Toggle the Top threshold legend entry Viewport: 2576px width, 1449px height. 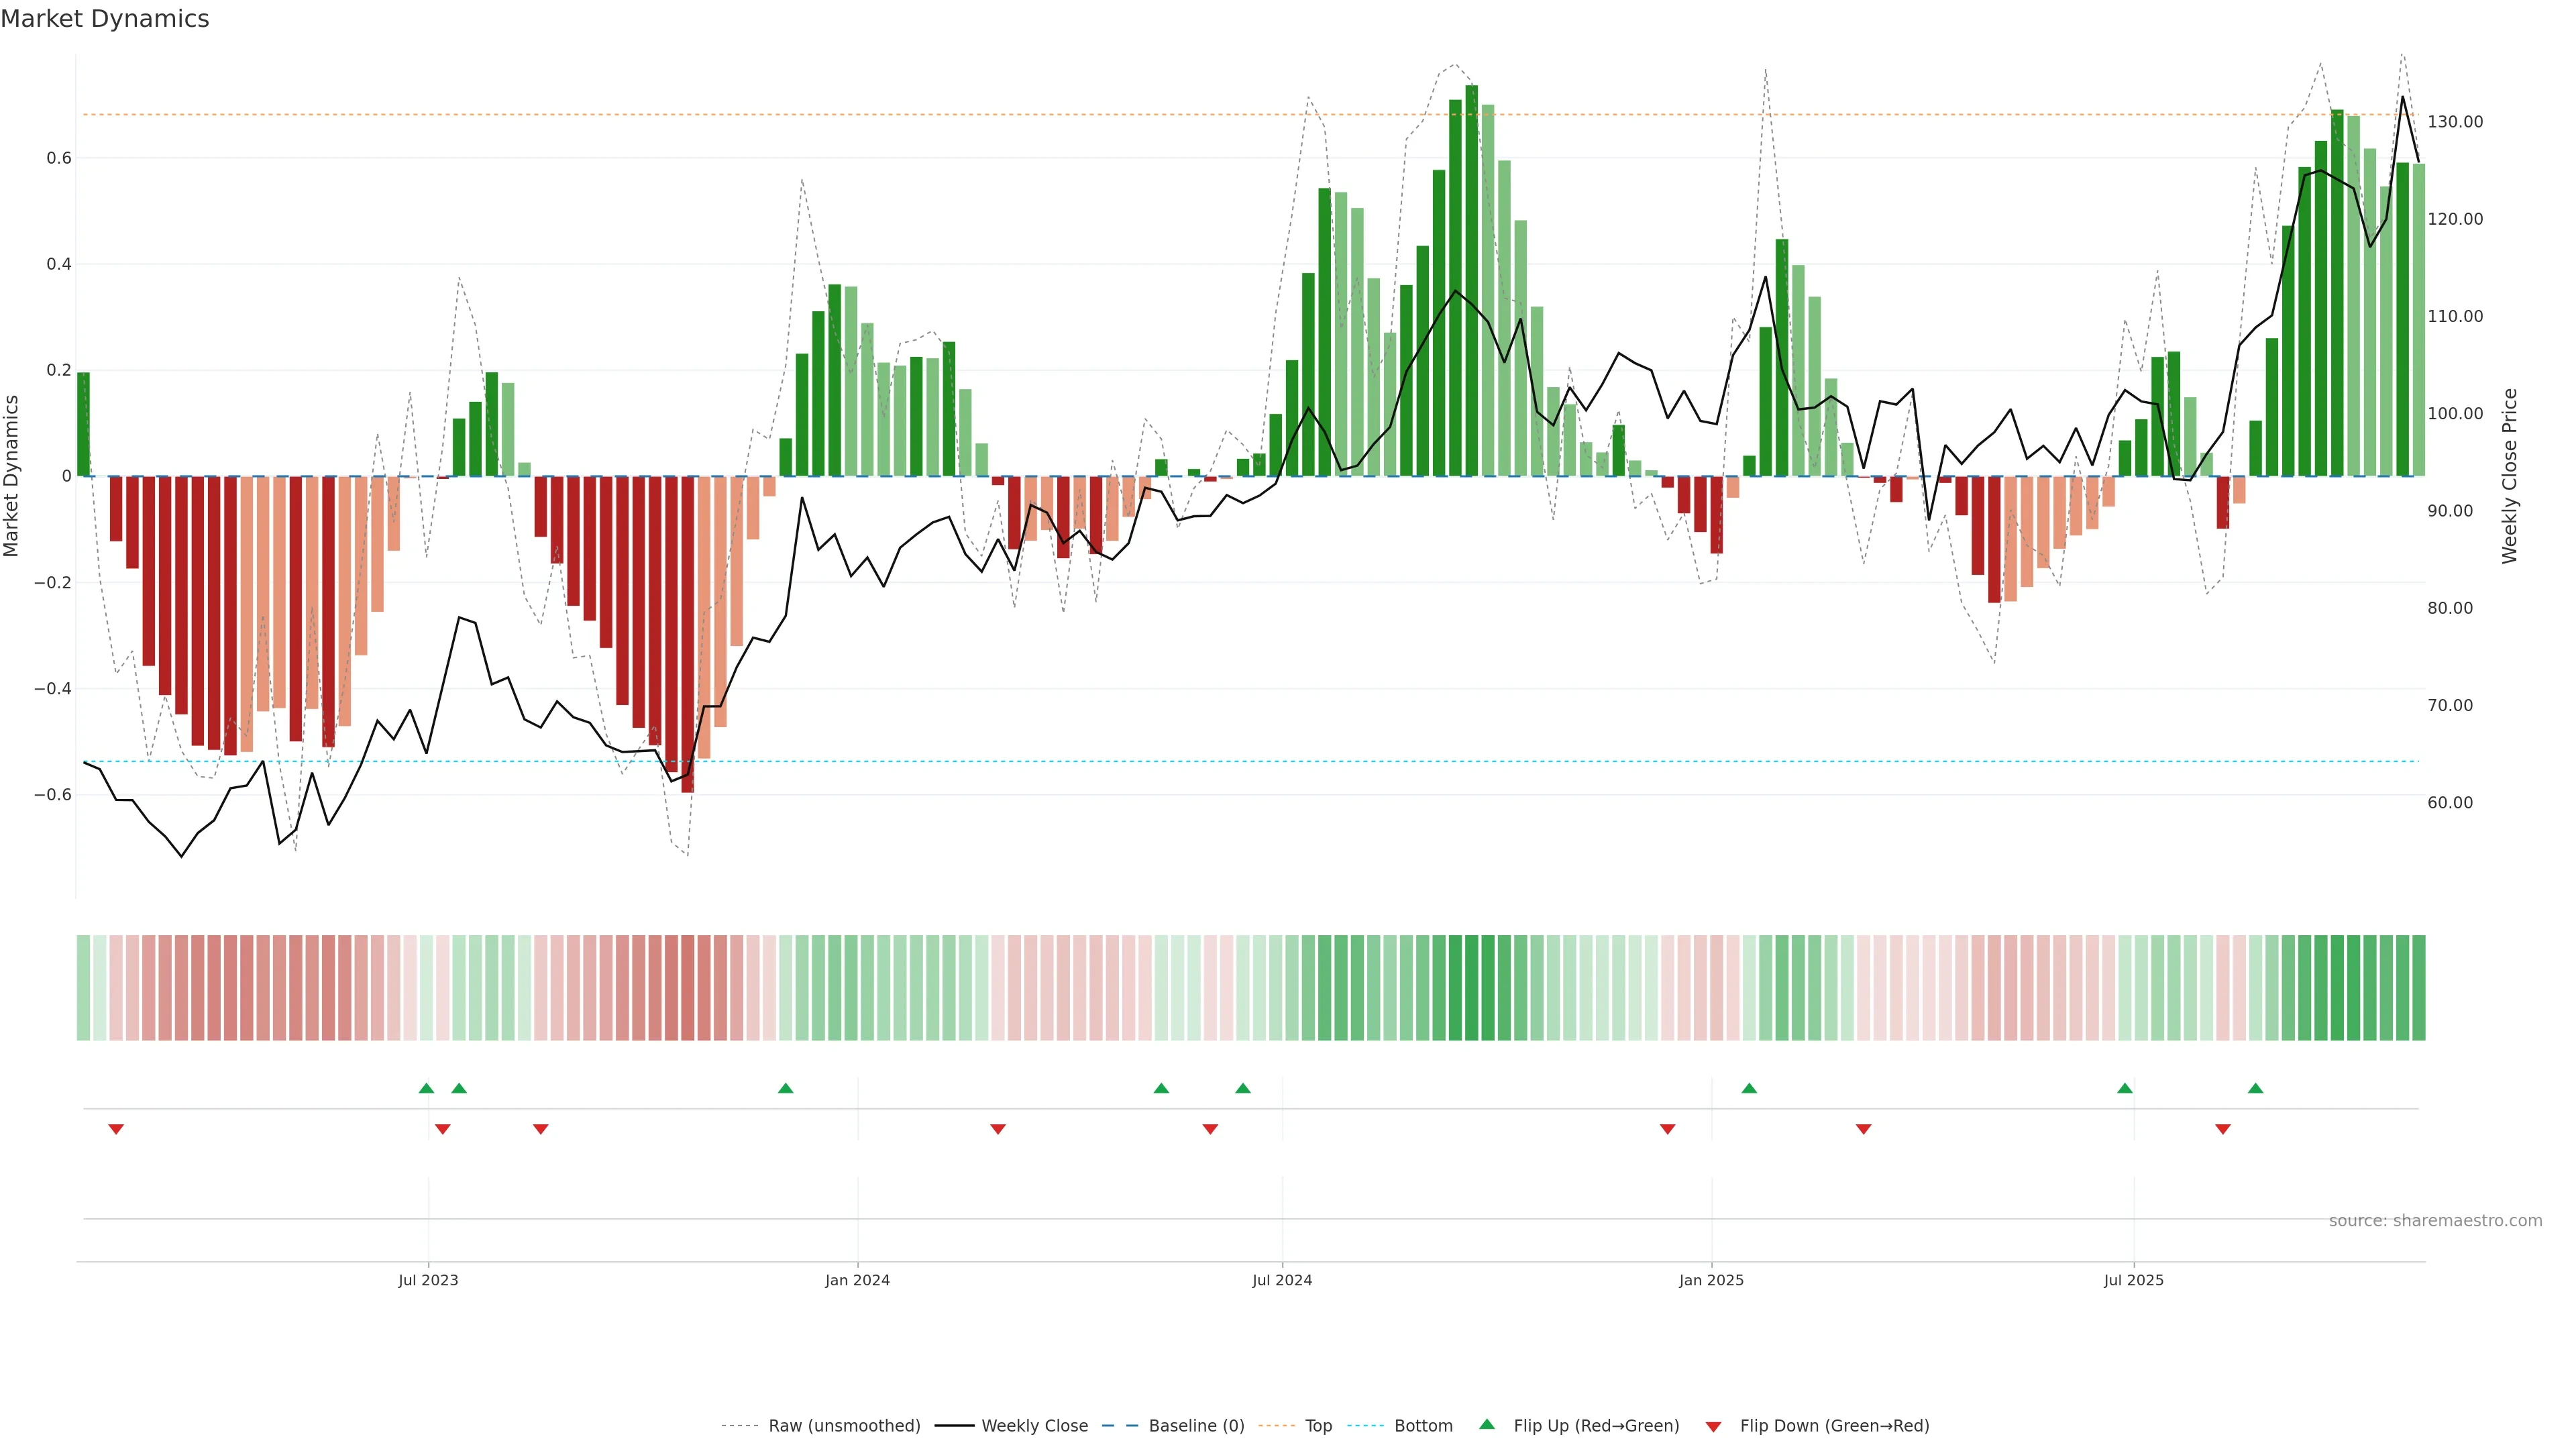click(x=1318, y=1426)
